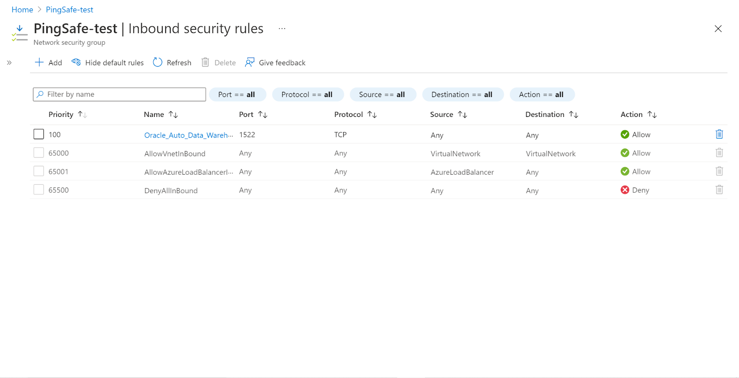Viewport: 739px width, 378px height.
Task: Click the Give feedback person icon
Action: [250, 62]
